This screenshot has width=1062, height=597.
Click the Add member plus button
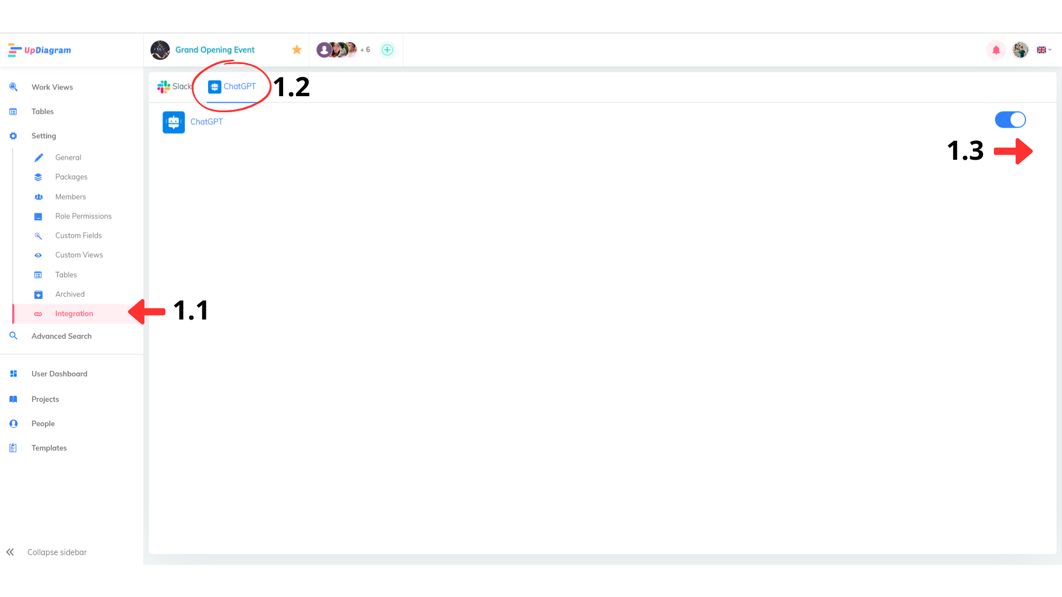tap(387, 50)
